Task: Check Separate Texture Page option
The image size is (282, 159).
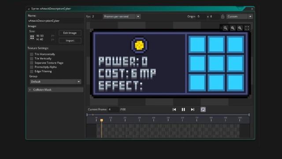Action: tap(32, 63)
